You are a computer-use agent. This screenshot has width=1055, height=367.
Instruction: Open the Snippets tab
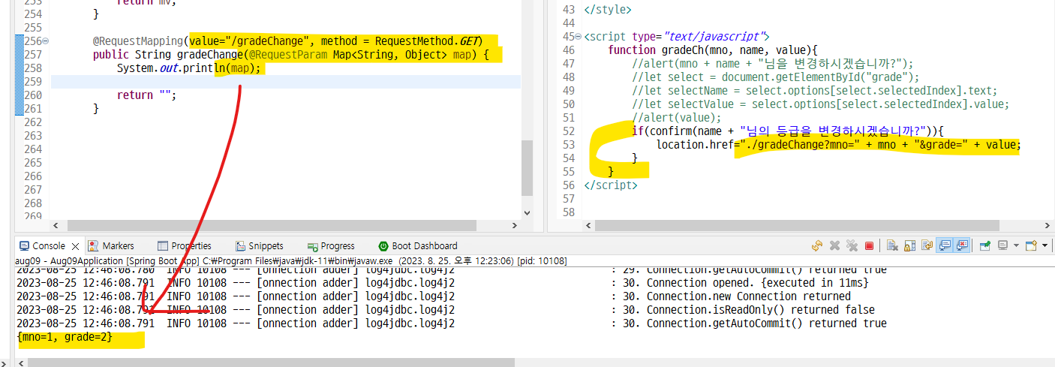[x=259, y=245]
